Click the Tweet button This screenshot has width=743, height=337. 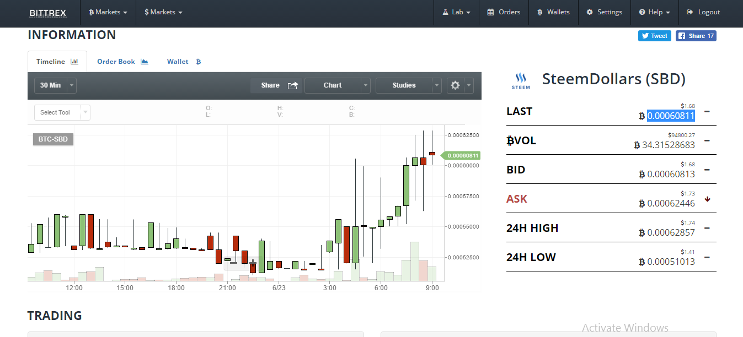tap(654, 36)
